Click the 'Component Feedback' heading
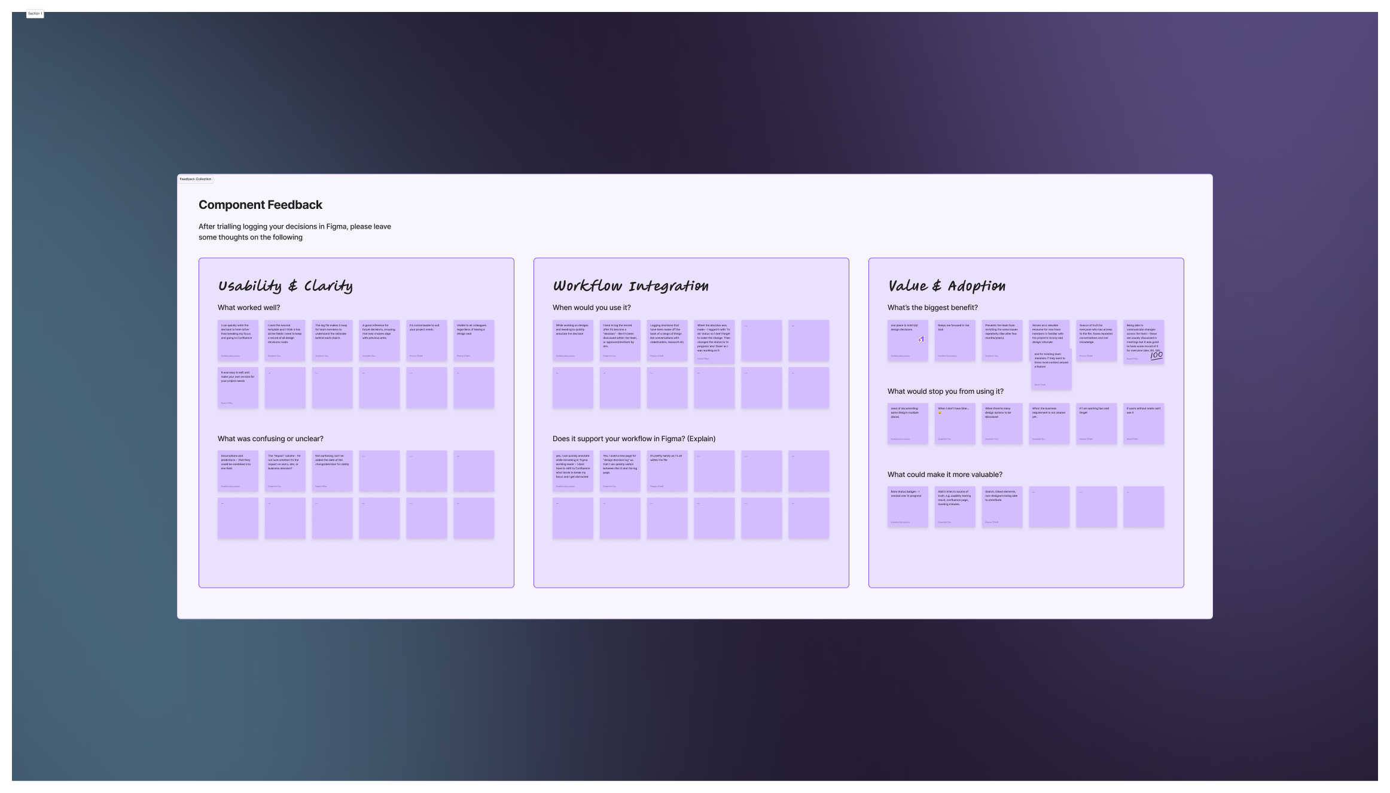The height and width of the screenshot is (793, 1390). 260,205
